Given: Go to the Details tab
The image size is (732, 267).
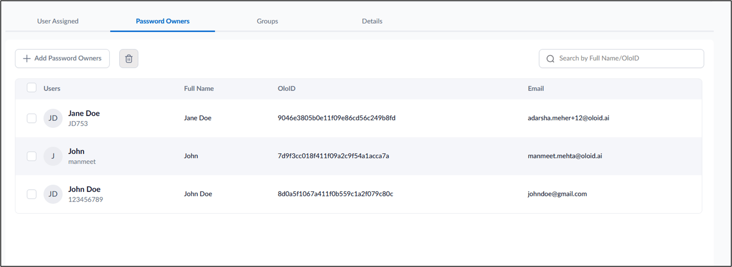Looking at the screenshot, I should (372, 21).
